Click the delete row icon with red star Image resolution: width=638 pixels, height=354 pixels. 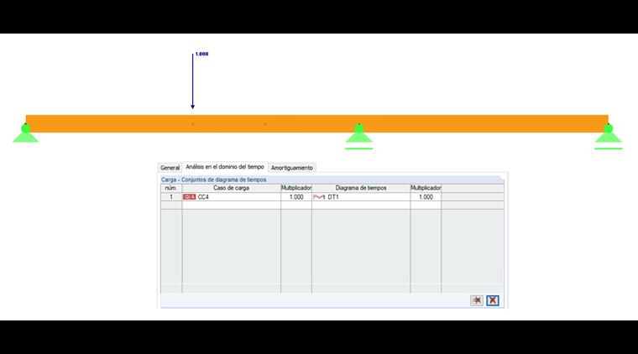click(477, 300)
